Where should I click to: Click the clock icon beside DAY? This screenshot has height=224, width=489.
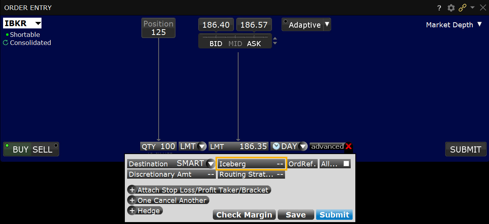click(x=276, y=146)
